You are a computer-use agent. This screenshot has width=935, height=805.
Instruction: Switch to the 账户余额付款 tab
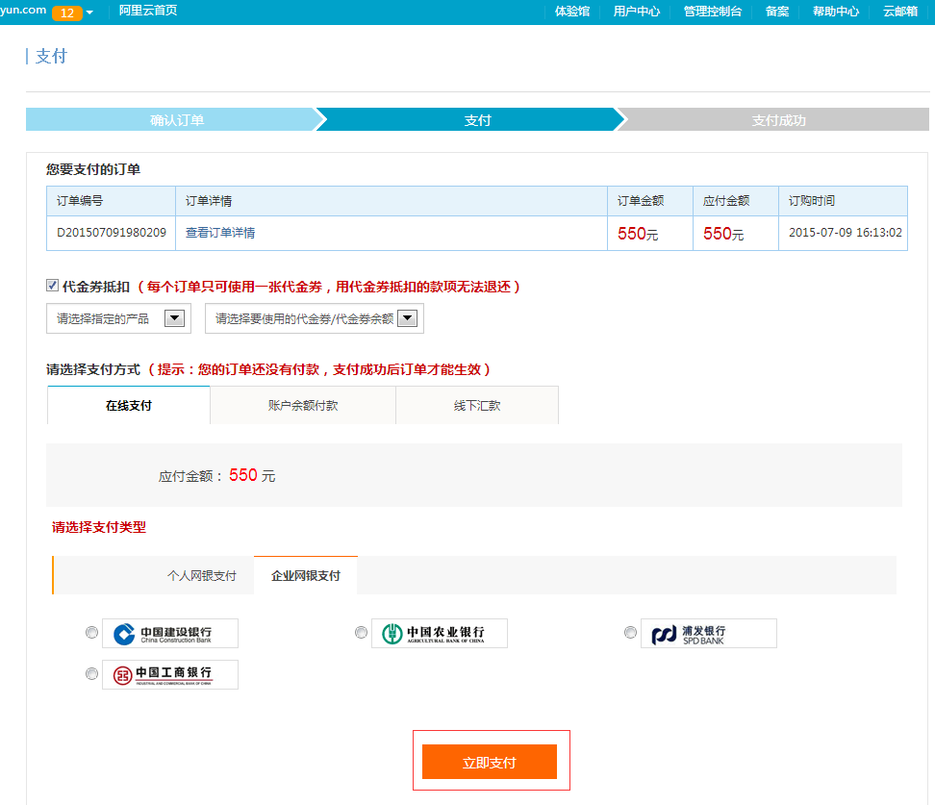(303, 406)
